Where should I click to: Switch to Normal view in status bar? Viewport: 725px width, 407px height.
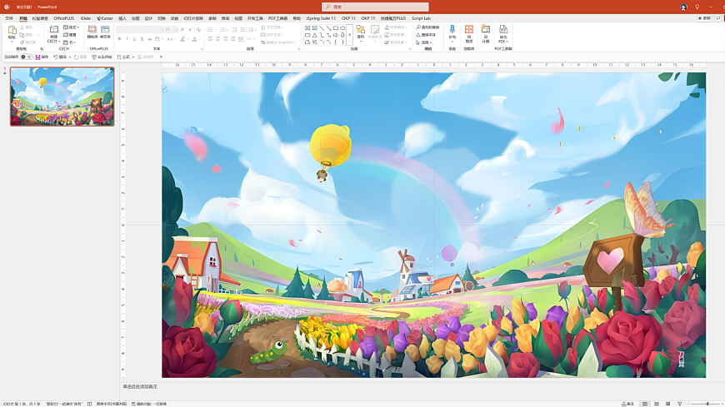click(x=645, y=404)
